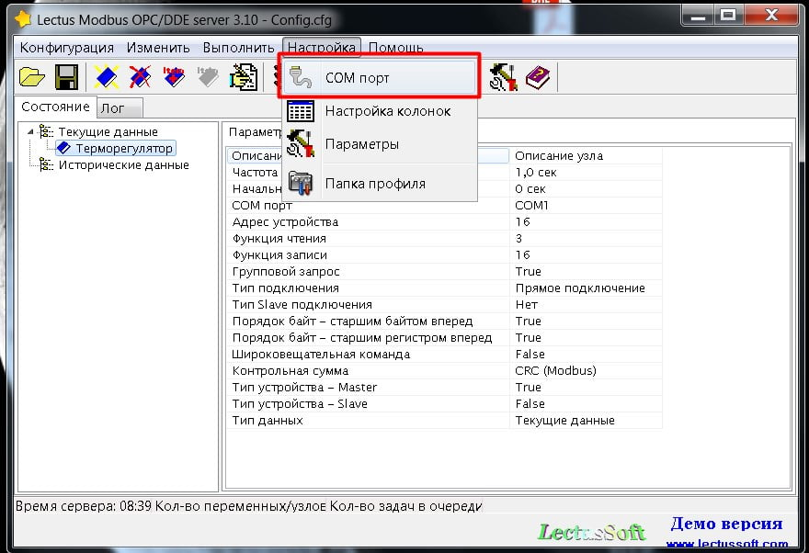
Task: Select Исторические данные tree item
Action: point(124,165)
